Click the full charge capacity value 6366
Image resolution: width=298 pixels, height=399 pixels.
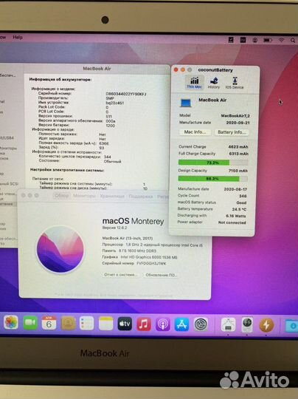(x=104, y=143)
